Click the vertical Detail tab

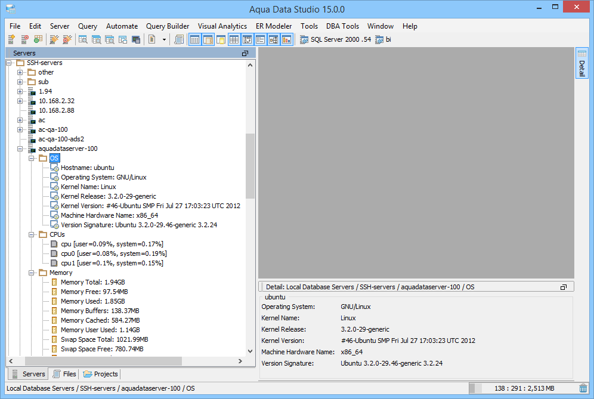(581, 63)
